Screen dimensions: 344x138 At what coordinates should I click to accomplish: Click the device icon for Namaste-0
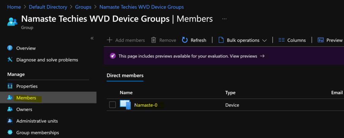[x=125, y=105]
